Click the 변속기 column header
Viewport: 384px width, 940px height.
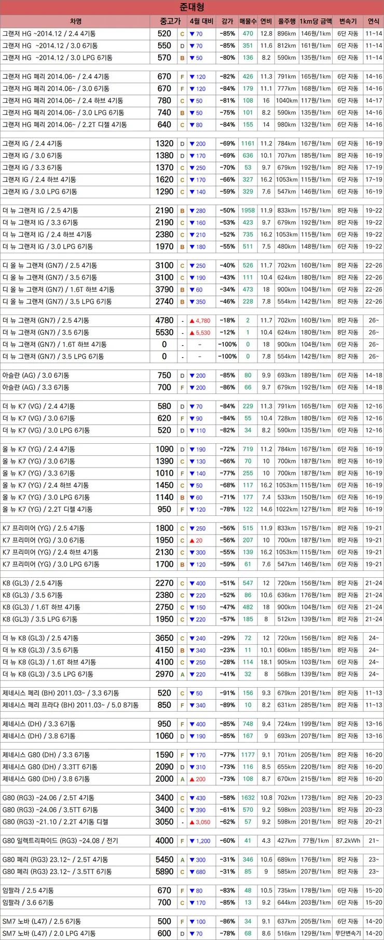348,21
